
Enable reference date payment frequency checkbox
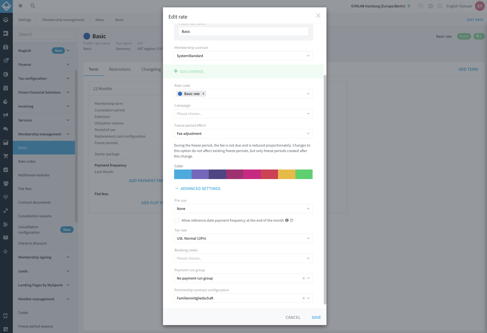[176, 220]
